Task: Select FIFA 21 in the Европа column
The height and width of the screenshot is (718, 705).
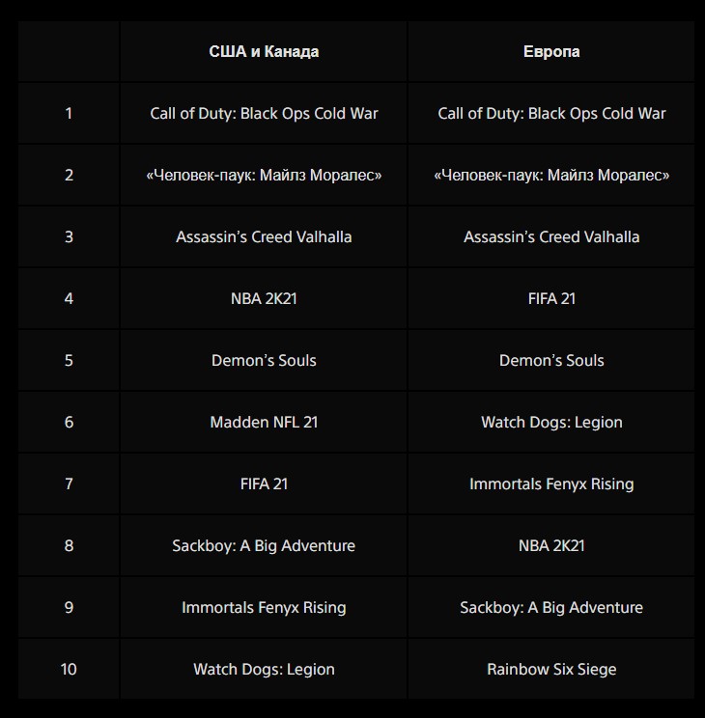Action: pyautogui.click(x=551, y=298)
